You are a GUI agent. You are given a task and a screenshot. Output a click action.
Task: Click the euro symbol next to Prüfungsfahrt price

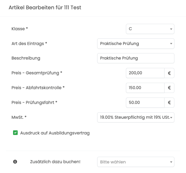point(169,103)
